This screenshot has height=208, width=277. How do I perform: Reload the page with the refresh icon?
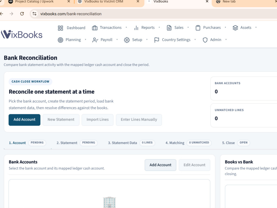pyautogui.click(x=22, y=14)
